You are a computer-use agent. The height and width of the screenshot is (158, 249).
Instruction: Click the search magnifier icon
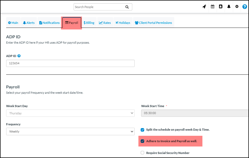tap(127, 7)
